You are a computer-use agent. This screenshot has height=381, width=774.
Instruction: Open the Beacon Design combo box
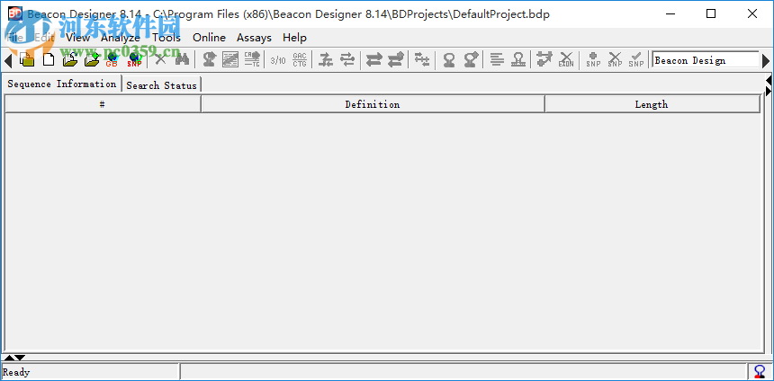click(x=706, y=60)
